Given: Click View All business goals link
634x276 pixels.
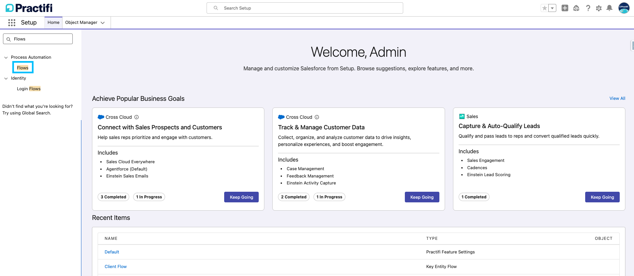Looking at the screenshot, I should [x=617, y=98].
